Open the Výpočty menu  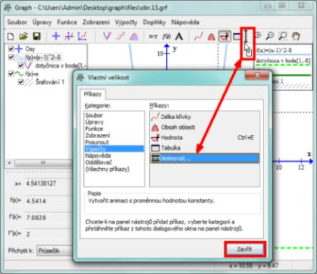pos(126,22)
